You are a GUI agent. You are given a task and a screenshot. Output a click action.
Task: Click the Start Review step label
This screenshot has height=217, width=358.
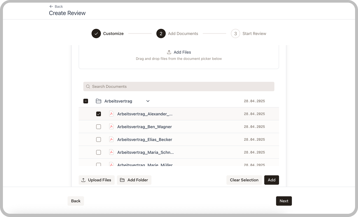[x=254, y=33]
